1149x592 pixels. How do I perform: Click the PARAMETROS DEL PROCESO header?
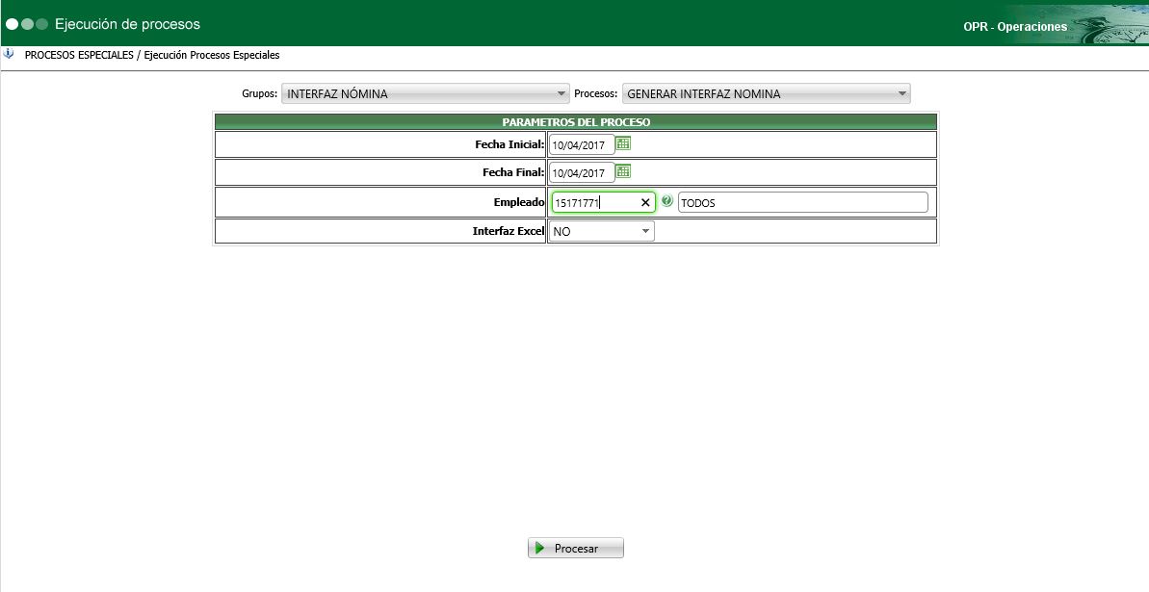pyautogui.click(x=576, y=122)
